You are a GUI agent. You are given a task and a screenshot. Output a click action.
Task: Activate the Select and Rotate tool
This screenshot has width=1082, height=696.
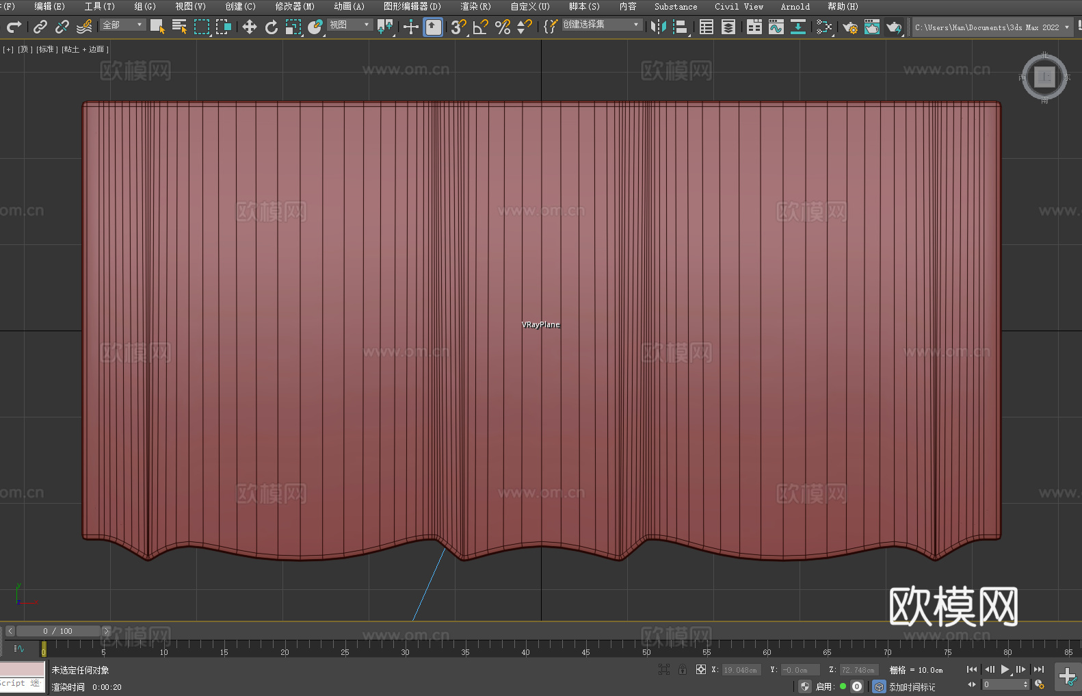click(272, 27)
